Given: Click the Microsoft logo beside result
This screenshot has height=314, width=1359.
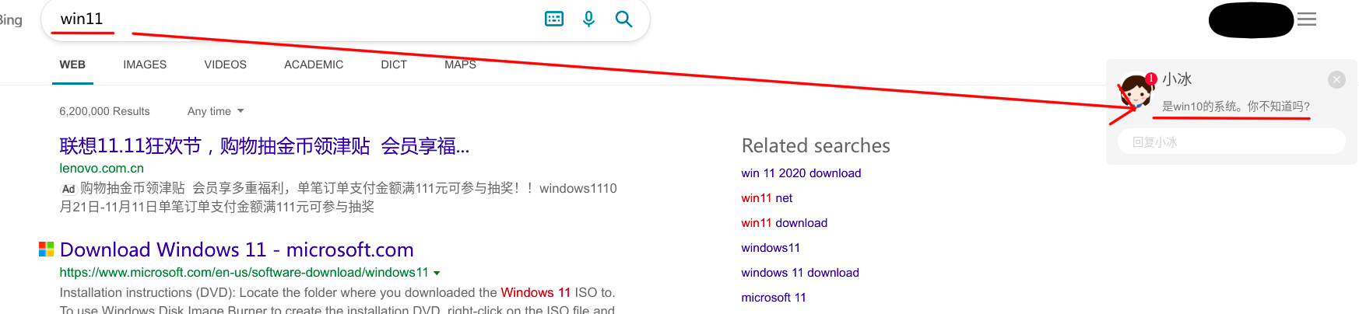Looking at the screenshot, I should click(x=47, y=249).
